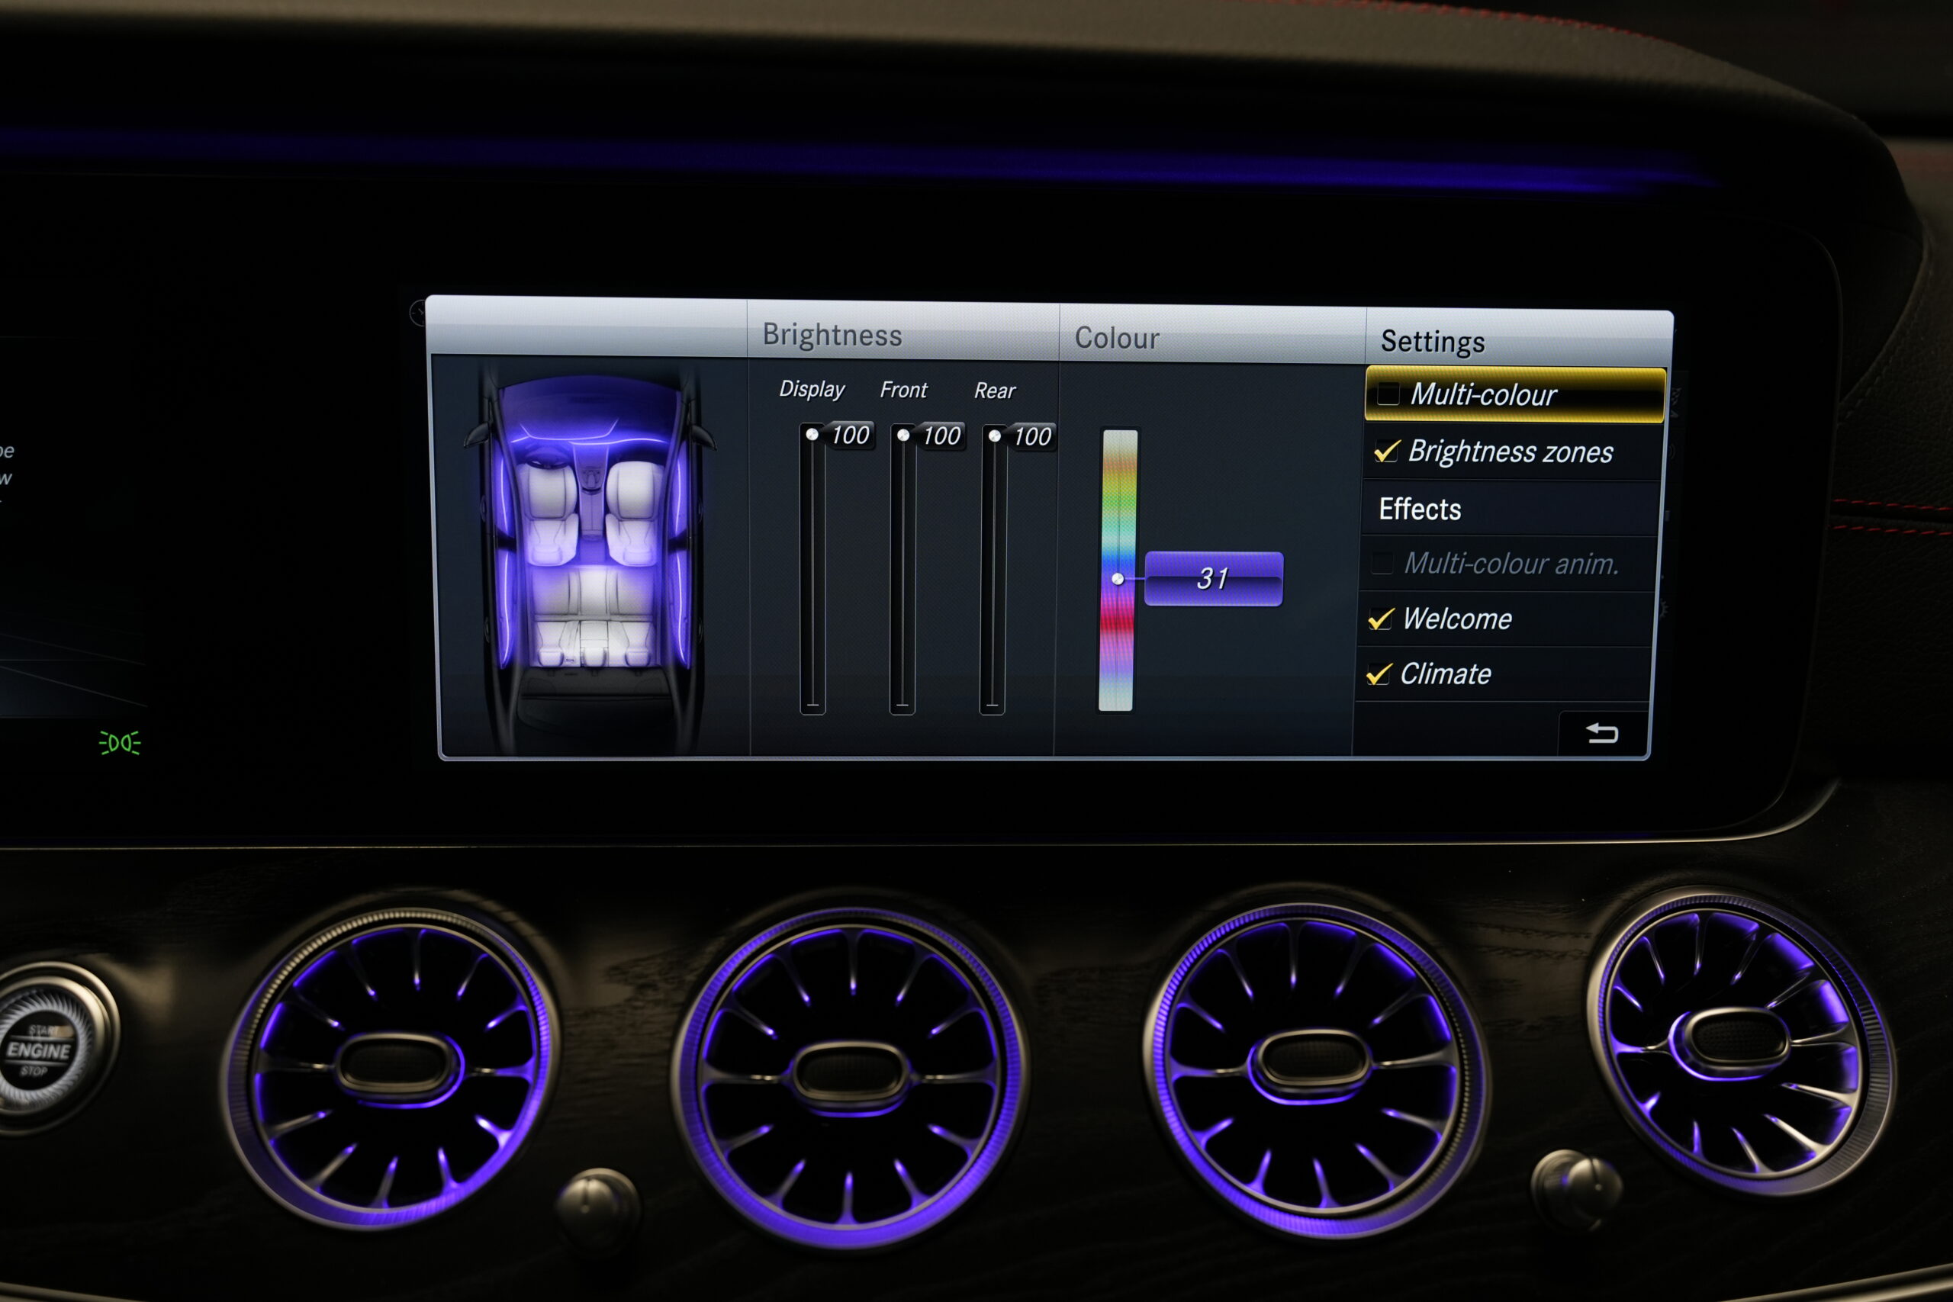Tap the colour value 31 indicator
Viewport: 1953px width, 1302px height.
point(1213,579)
